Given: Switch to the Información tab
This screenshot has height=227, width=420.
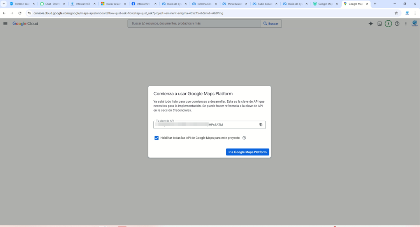Looking at the screenshot, I should coord(204,4).
